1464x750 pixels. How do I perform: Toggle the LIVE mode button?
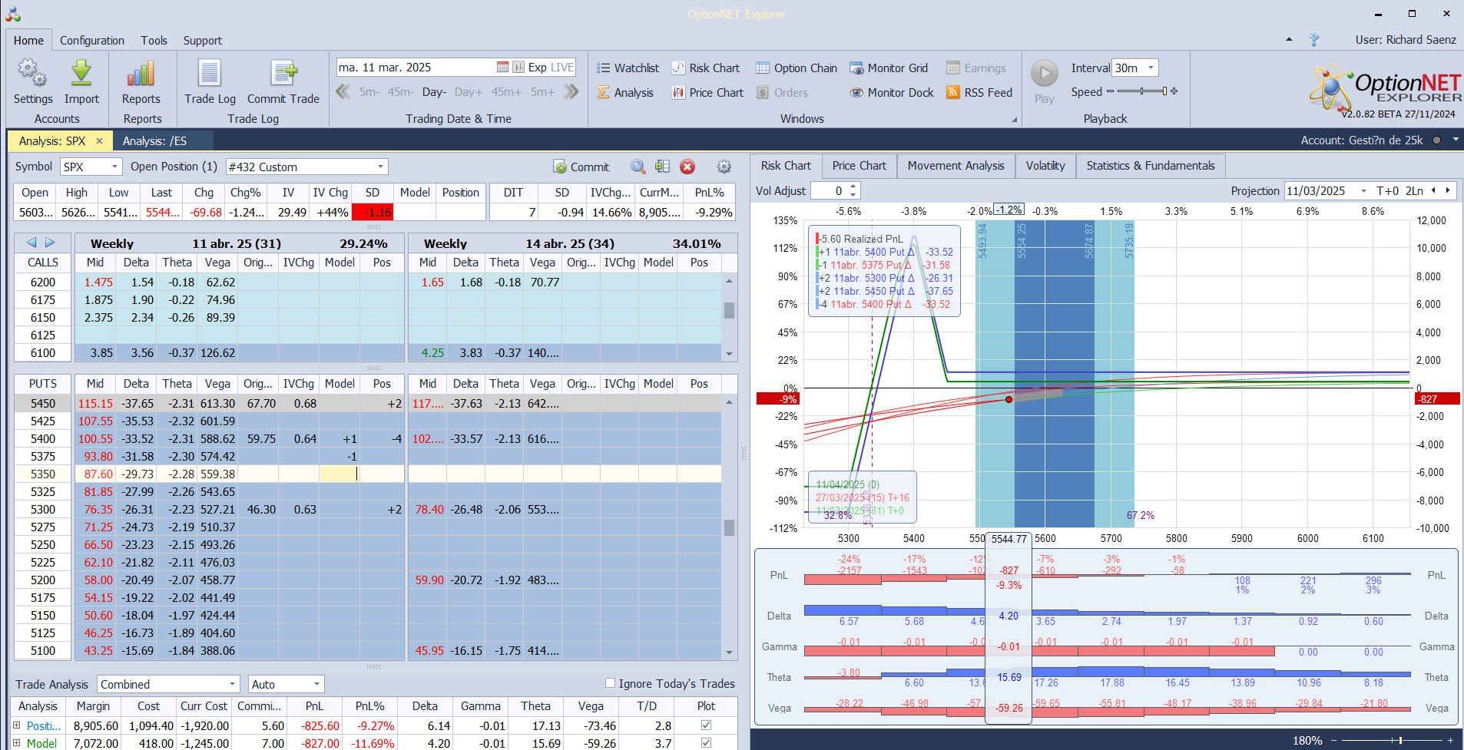562,68
